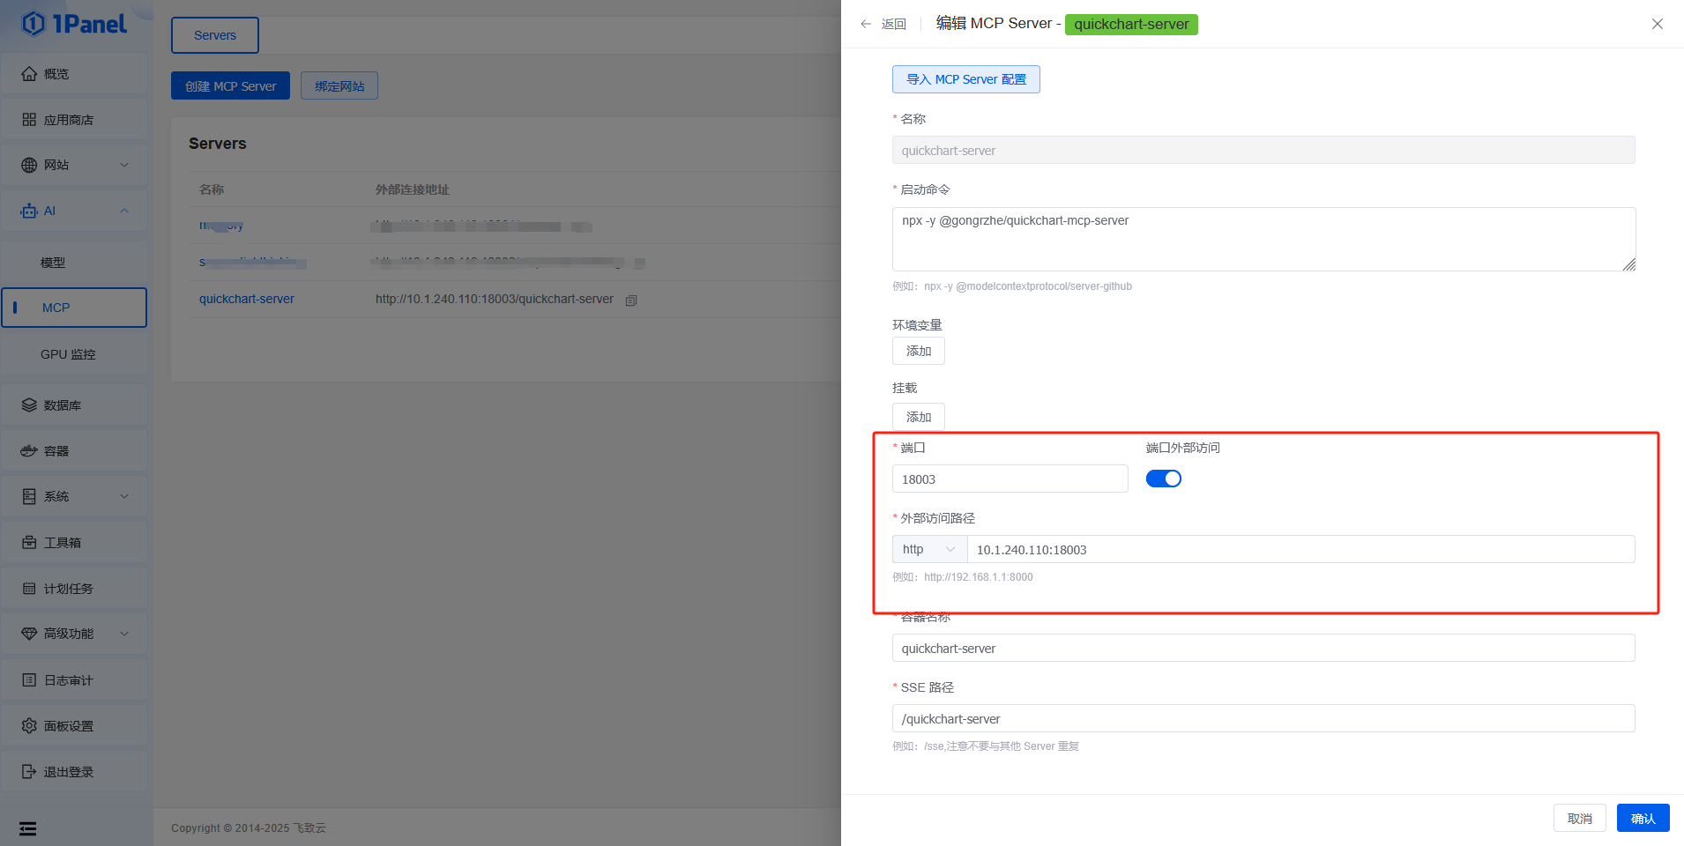
Task: Click the 外部连接地址 column header
Action: (413, 189)
